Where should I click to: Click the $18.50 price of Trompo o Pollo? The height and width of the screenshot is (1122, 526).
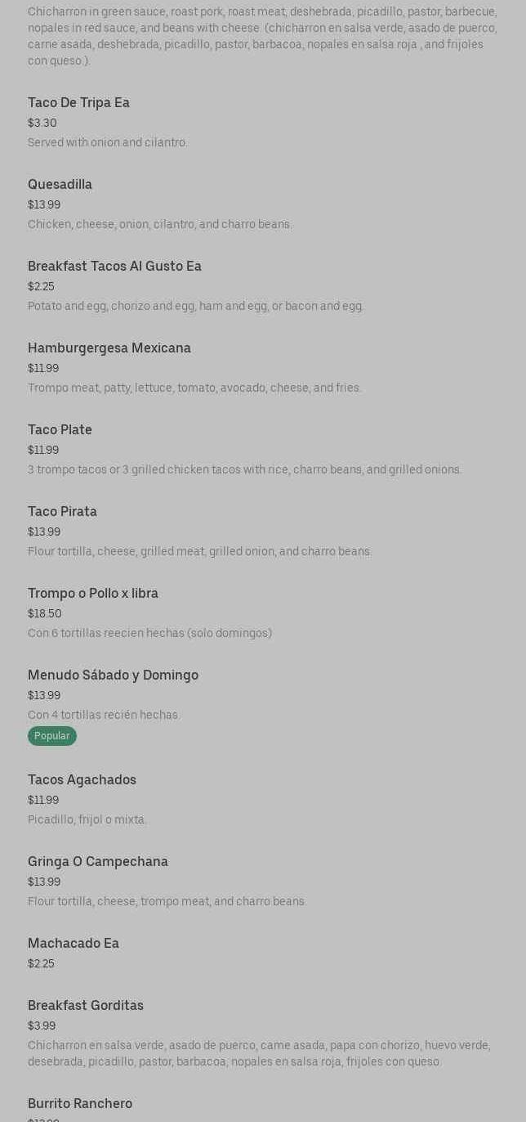[x=45, y=613]
